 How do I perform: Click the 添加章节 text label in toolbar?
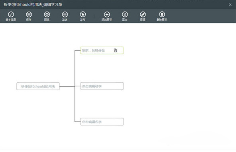106,19
